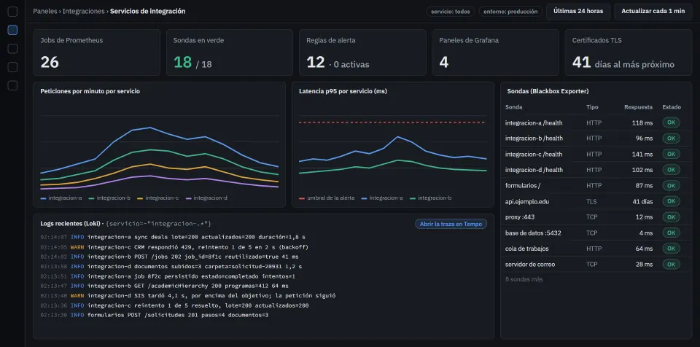Image resolution: width=700 pixels, height=347 pixels.
Task: Click the Latencia p95 por servicio title
Action: tap(343, 91)
